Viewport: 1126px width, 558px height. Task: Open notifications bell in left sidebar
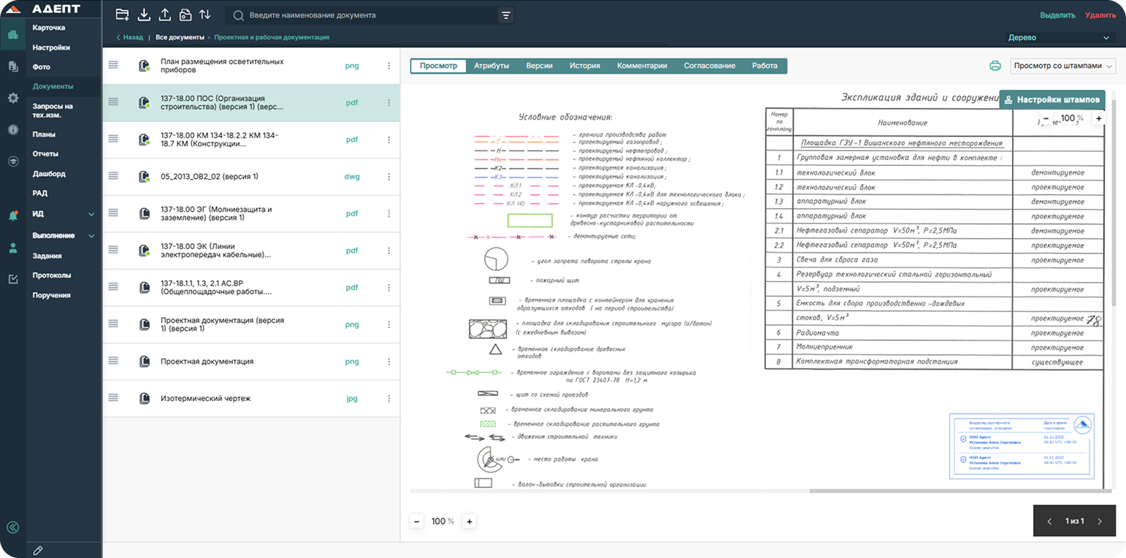coord(13,215)
